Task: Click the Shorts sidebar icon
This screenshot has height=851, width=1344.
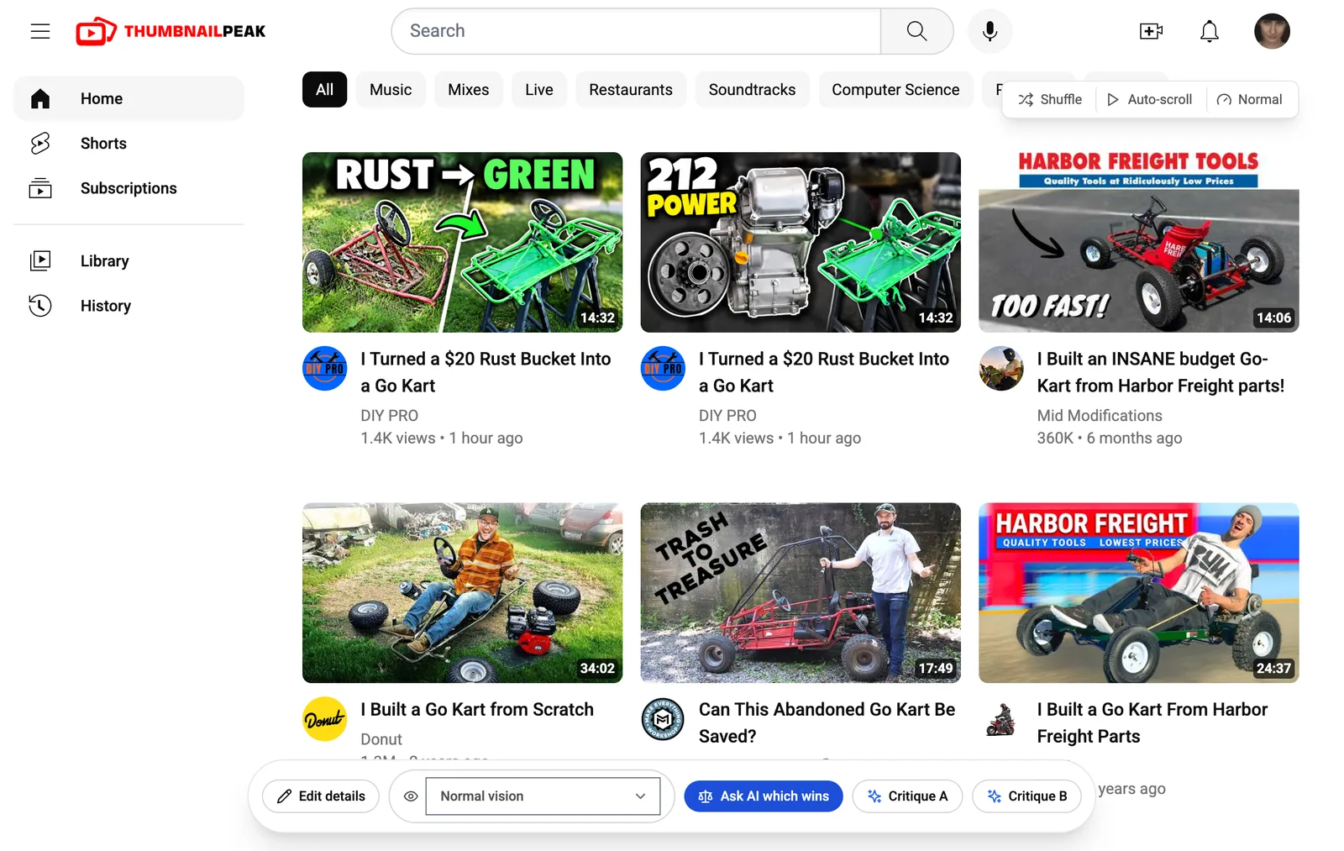Action: [40, 144]
